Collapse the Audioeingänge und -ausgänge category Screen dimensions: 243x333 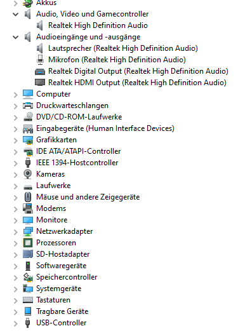pos(15,37)
